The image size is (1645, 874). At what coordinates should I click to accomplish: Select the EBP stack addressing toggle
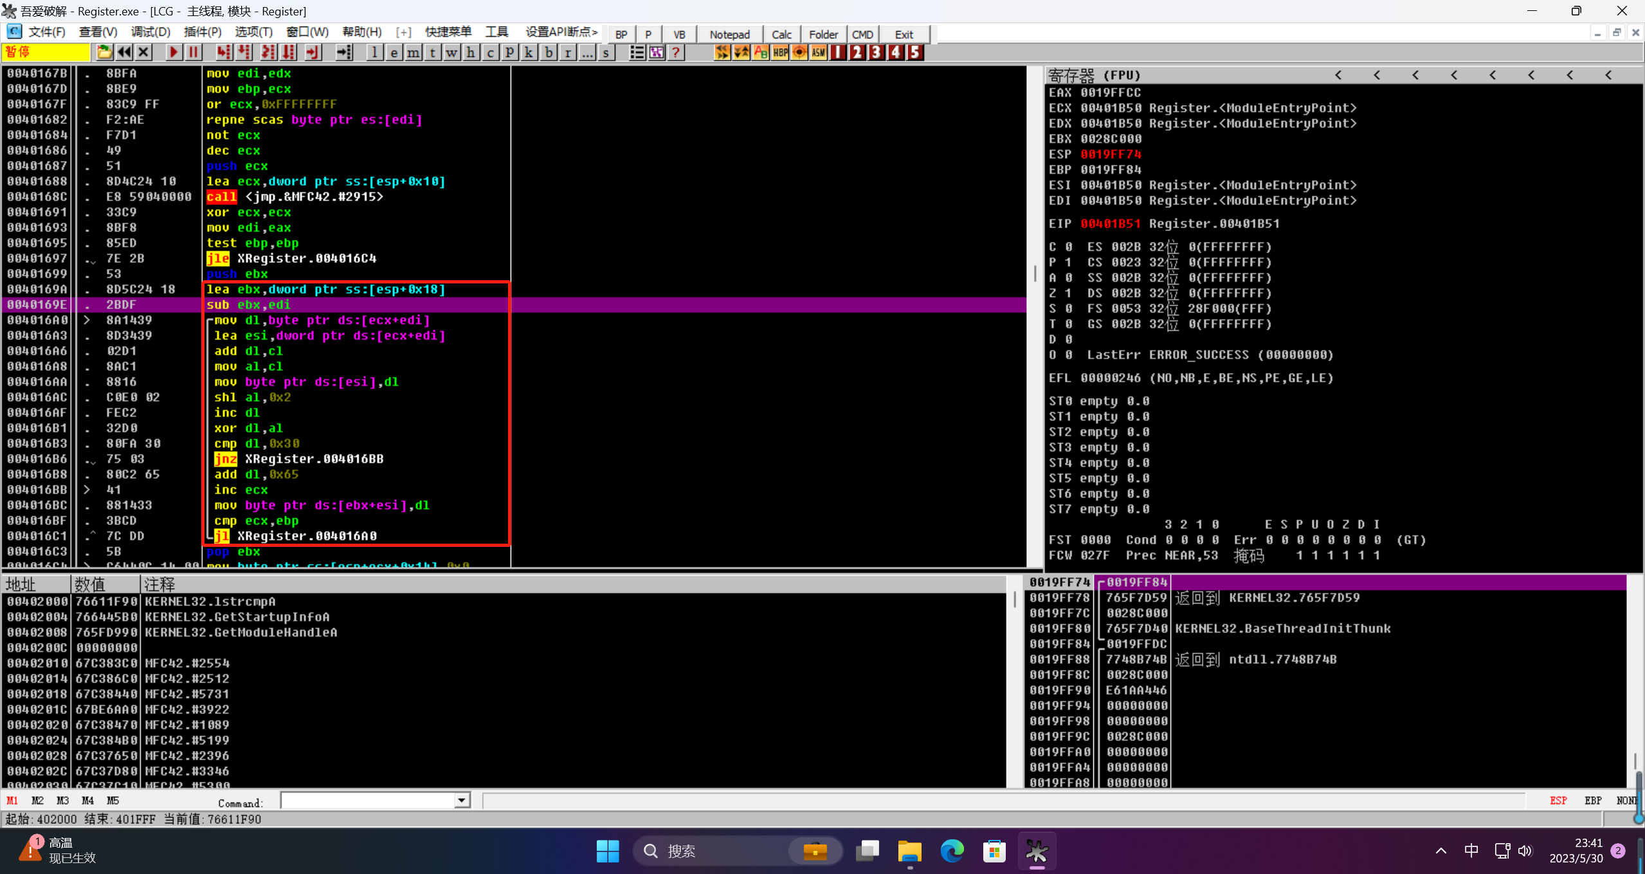tap(1593, 800)
